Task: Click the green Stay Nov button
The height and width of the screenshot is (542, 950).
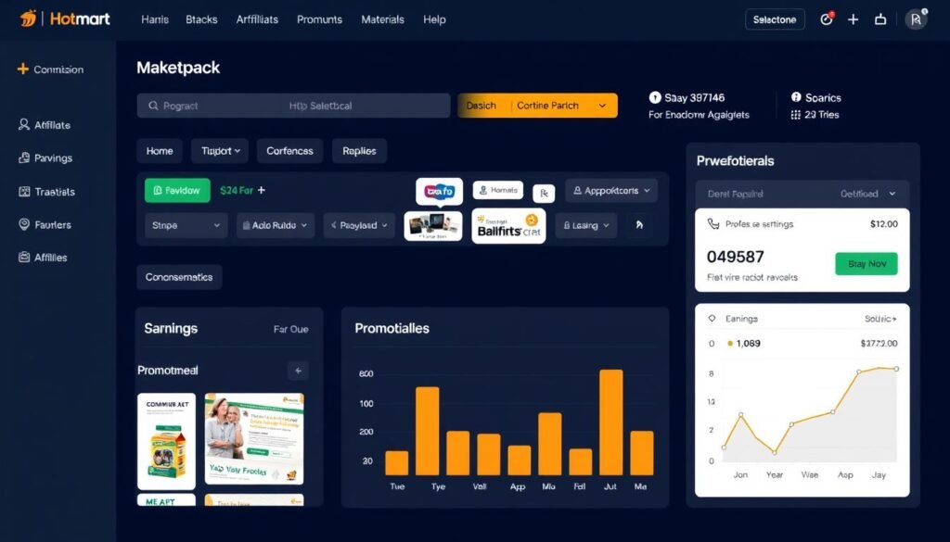Action: (x=866, y=263)
